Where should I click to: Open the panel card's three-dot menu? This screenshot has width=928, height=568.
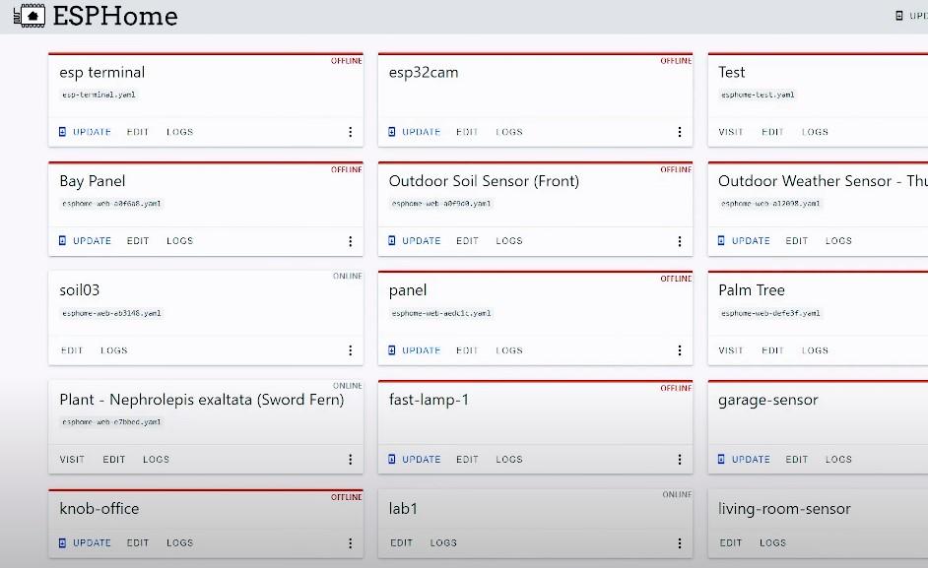[x=680, y=350]
